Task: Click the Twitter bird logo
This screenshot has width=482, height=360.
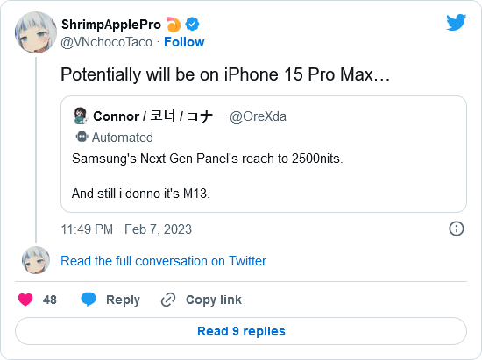Action: (457, 22)
